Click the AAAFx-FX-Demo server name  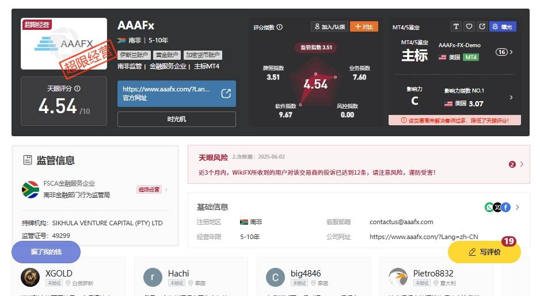pyautogui.click(x=459, y=45)
